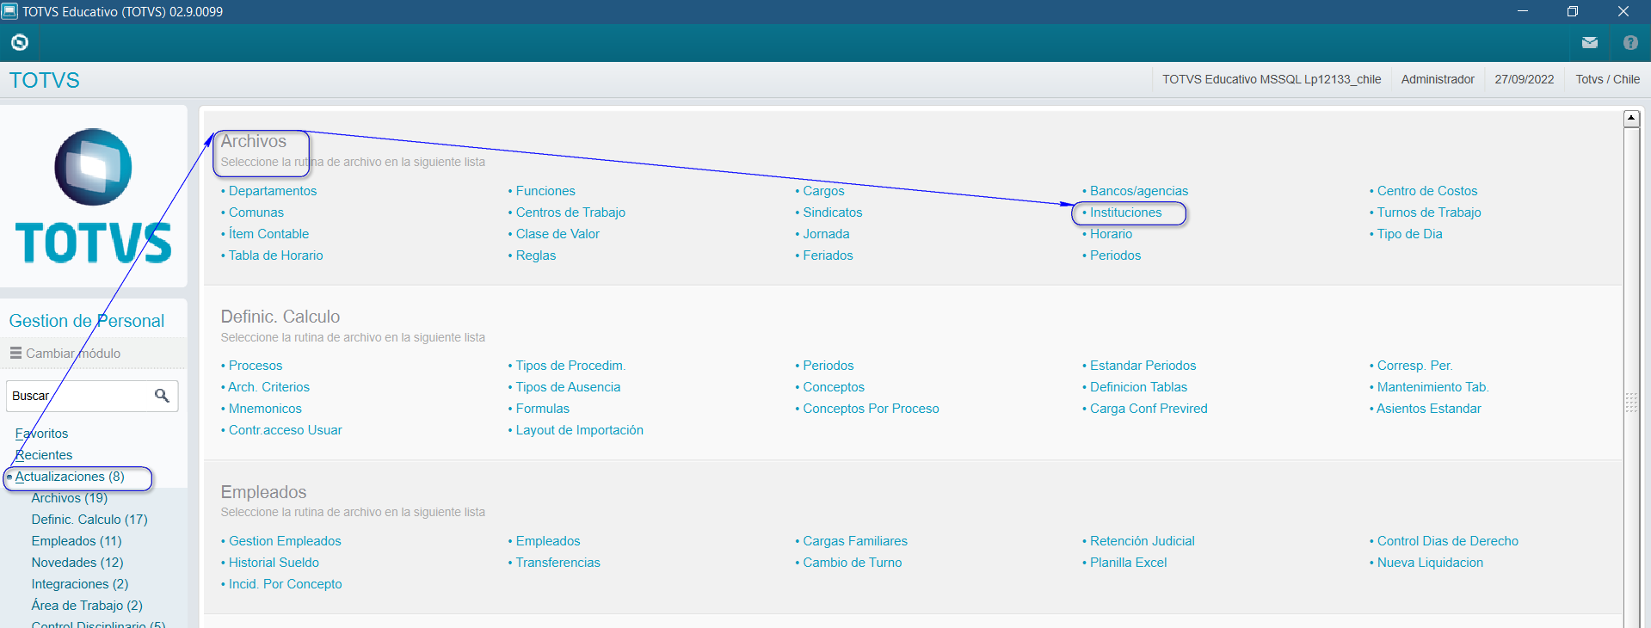Open Turnos de Trabajo link
The image size is (1651, 628).
[x=1428, y=212]
